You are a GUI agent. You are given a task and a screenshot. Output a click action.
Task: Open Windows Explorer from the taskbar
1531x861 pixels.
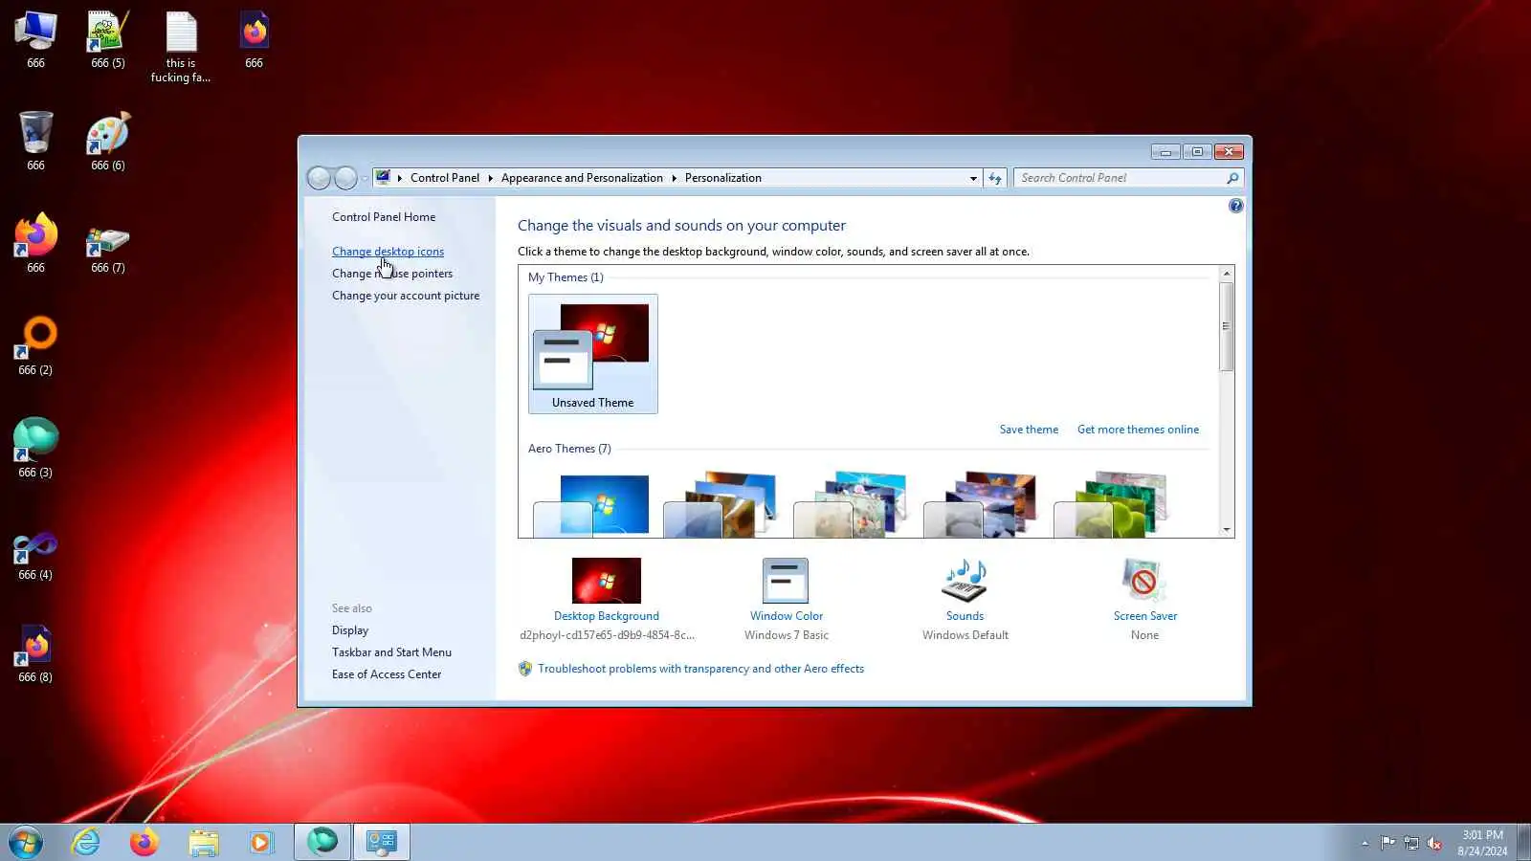[x=203, y=842]
